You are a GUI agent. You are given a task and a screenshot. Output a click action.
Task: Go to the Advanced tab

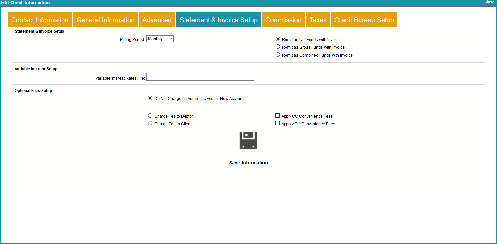click(157, 20)
